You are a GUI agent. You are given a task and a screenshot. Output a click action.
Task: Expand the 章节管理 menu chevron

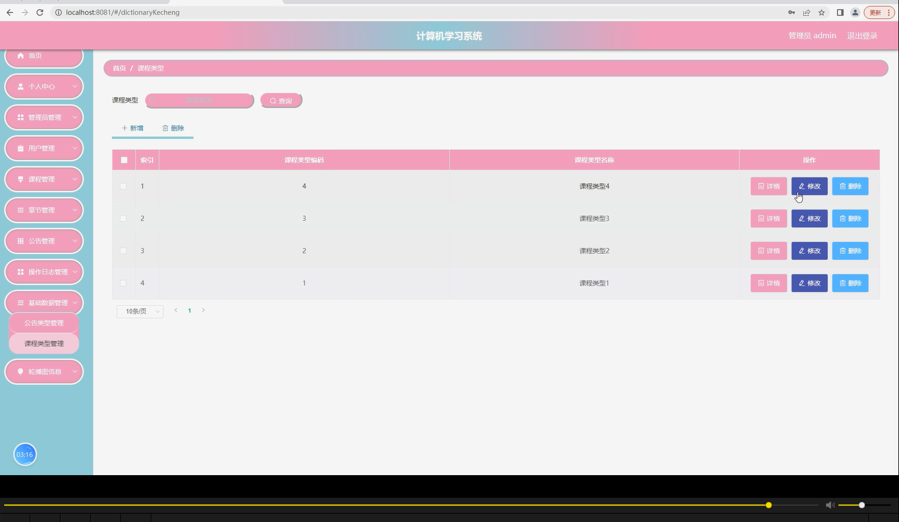click(75, 210)
